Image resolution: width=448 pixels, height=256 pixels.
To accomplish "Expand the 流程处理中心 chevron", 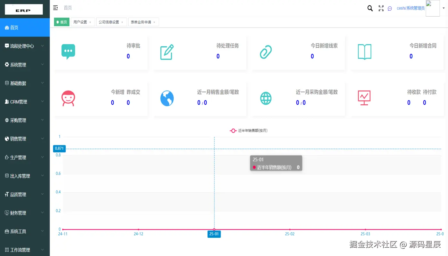I will click(x=43, y=46).
